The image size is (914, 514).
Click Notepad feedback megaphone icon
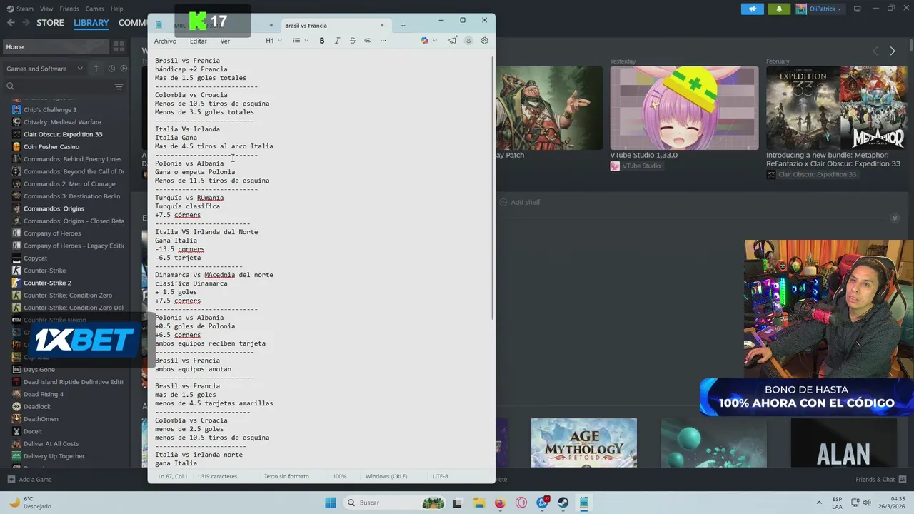(x=453, y=41)
